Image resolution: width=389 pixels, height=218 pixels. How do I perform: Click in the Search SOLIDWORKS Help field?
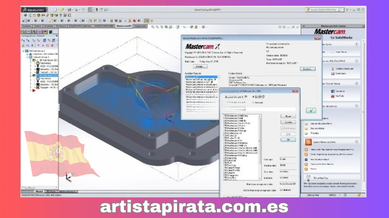click(325, 10)
